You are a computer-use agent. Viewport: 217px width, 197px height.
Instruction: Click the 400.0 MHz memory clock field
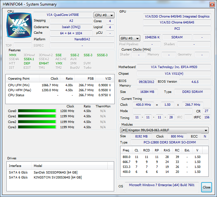point(143,105)
